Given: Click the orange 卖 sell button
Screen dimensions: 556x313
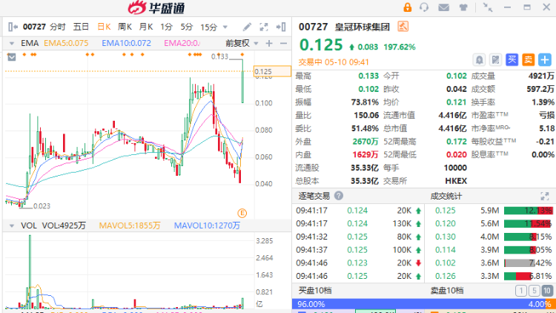Looking at the screenshot, I should (x=529, y=59).
